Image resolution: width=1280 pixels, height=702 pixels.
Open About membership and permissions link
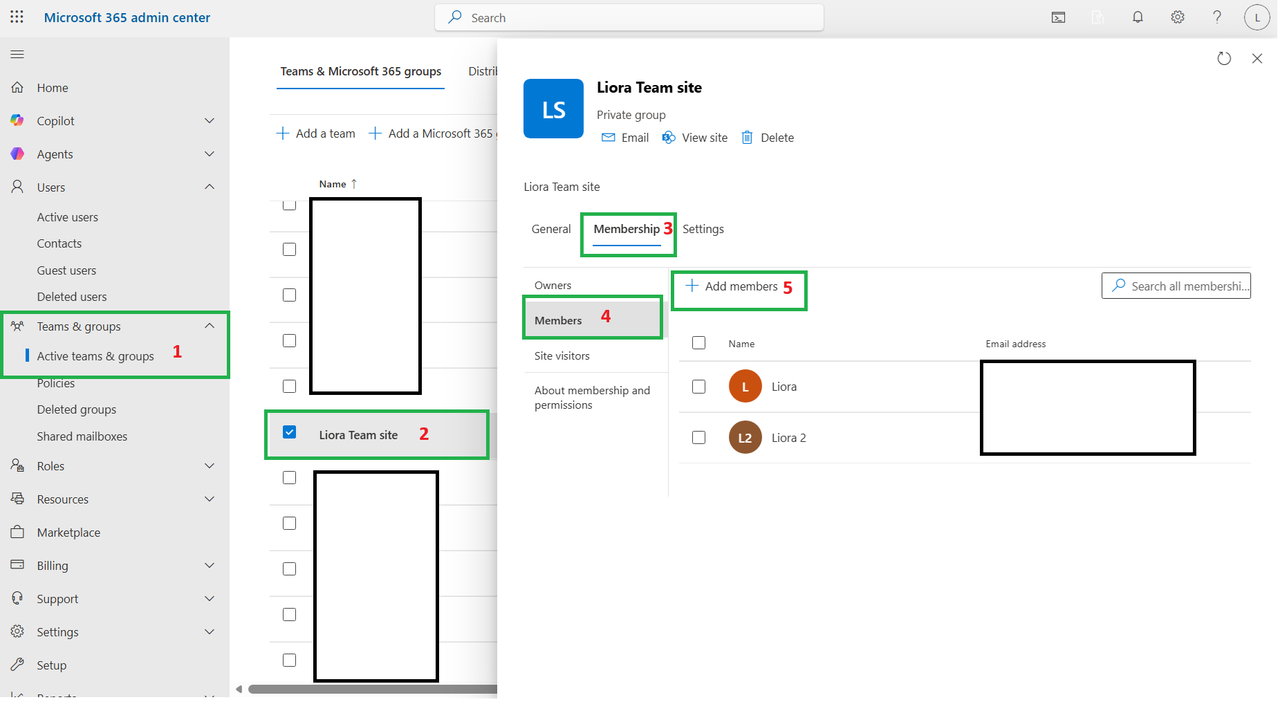(x=592, y=398)
